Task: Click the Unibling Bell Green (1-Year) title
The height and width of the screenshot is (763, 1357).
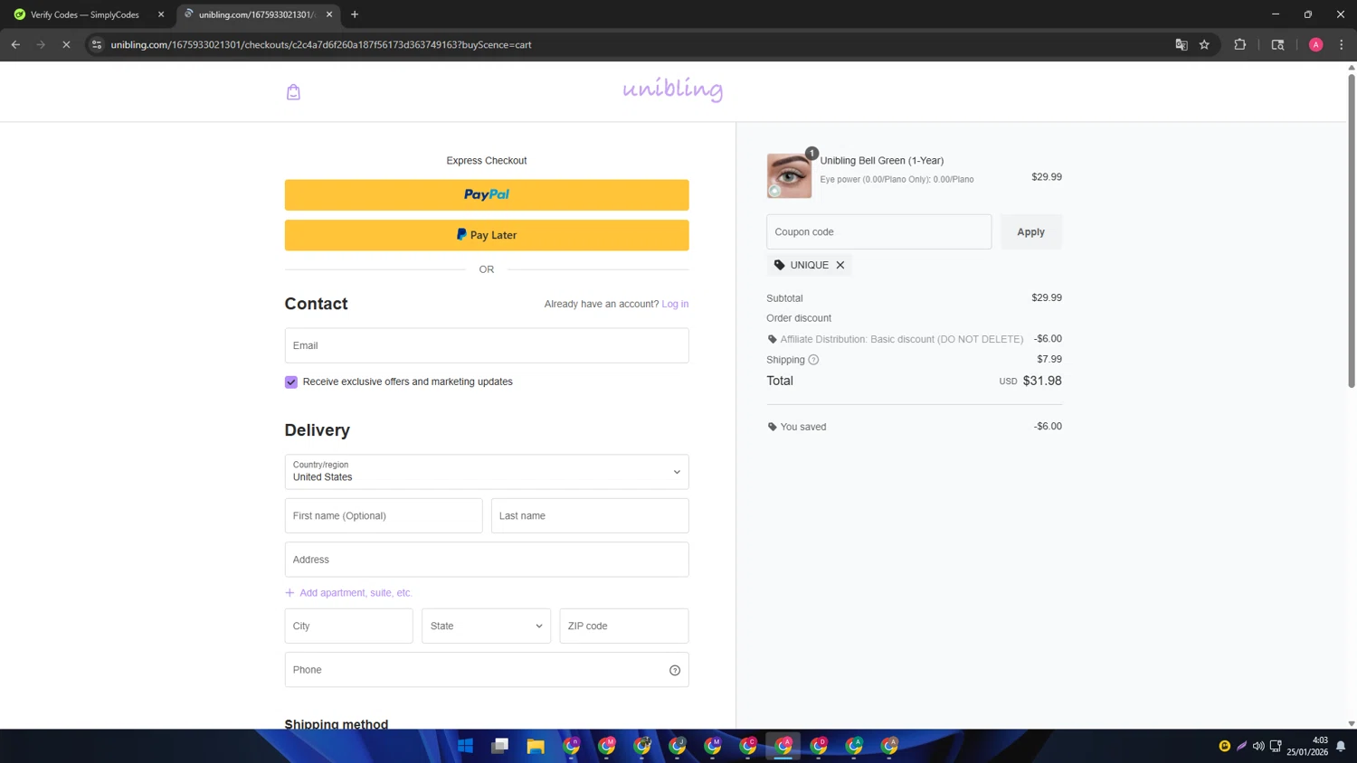Action: point(882,161)
